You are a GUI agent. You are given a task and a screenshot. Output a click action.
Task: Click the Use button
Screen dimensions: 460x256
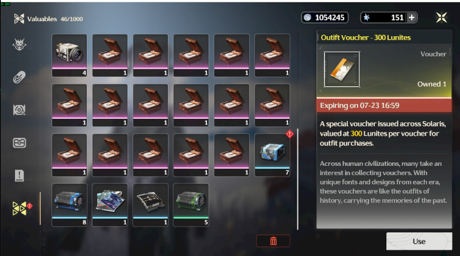(x=419, y=241)
